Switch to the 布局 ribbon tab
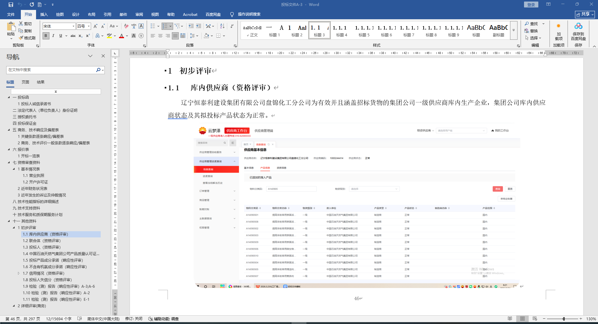The width and height of the screenshot is (598, 324). 92,15
